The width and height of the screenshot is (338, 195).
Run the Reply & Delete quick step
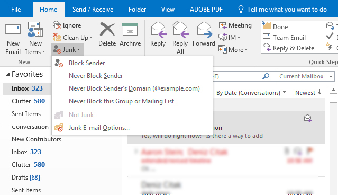click(288, 48)
